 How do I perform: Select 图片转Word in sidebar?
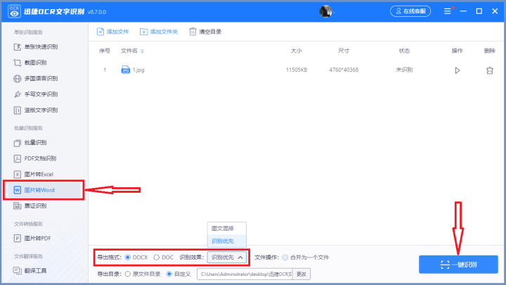point(42,190)
